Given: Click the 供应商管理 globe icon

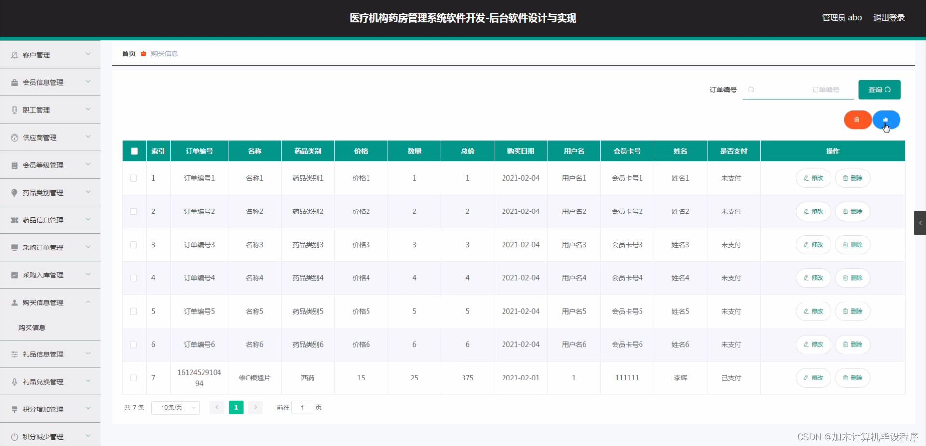Looking at the screenshot, I should (14, 137).
